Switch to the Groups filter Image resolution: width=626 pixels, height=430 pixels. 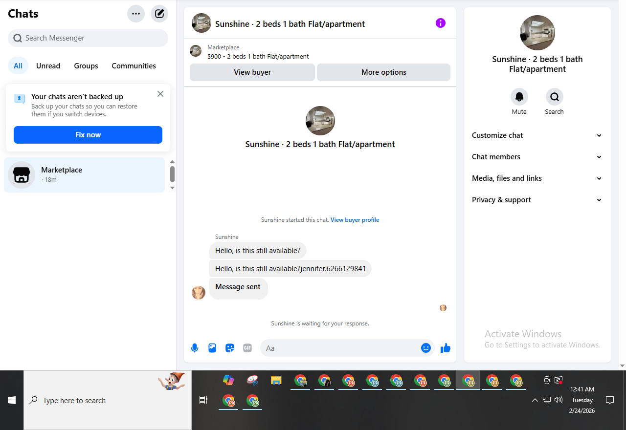pos(86,65)
